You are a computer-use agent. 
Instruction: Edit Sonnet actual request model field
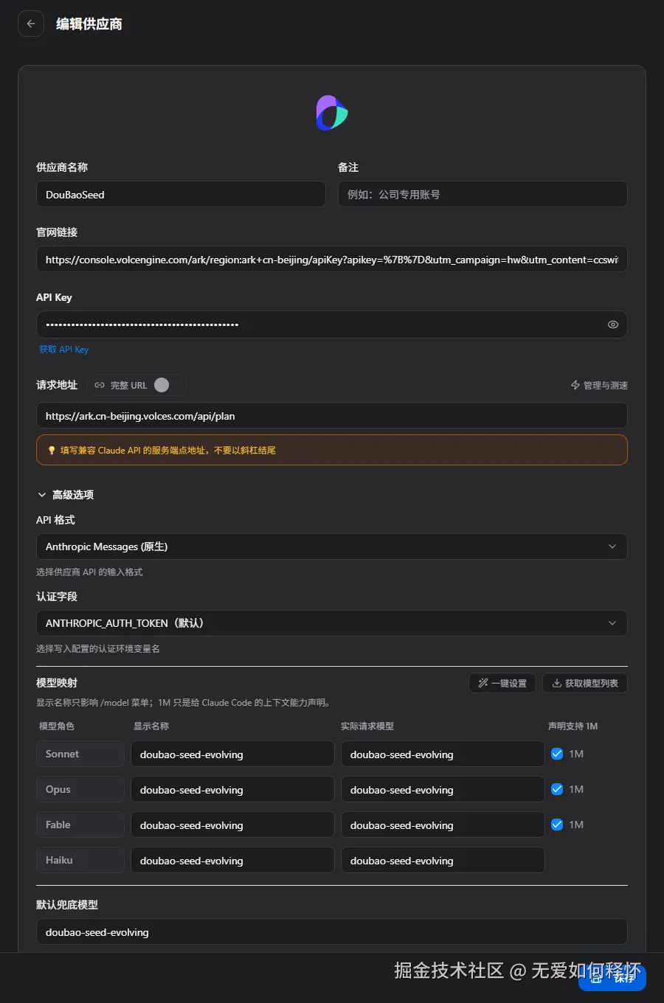[443, 754]
